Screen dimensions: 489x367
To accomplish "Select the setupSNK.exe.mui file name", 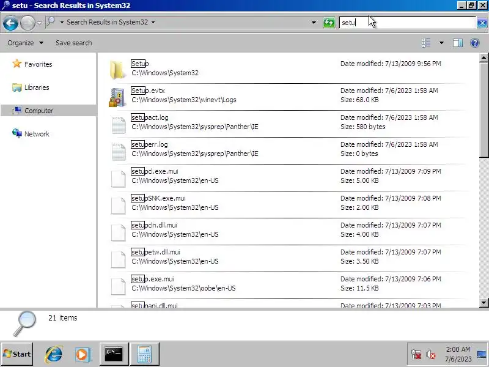I will point(158,198).
